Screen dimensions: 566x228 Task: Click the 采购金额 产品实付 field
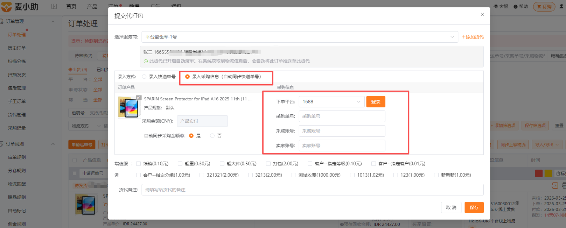pyautogui.click(x=202, y=121)
